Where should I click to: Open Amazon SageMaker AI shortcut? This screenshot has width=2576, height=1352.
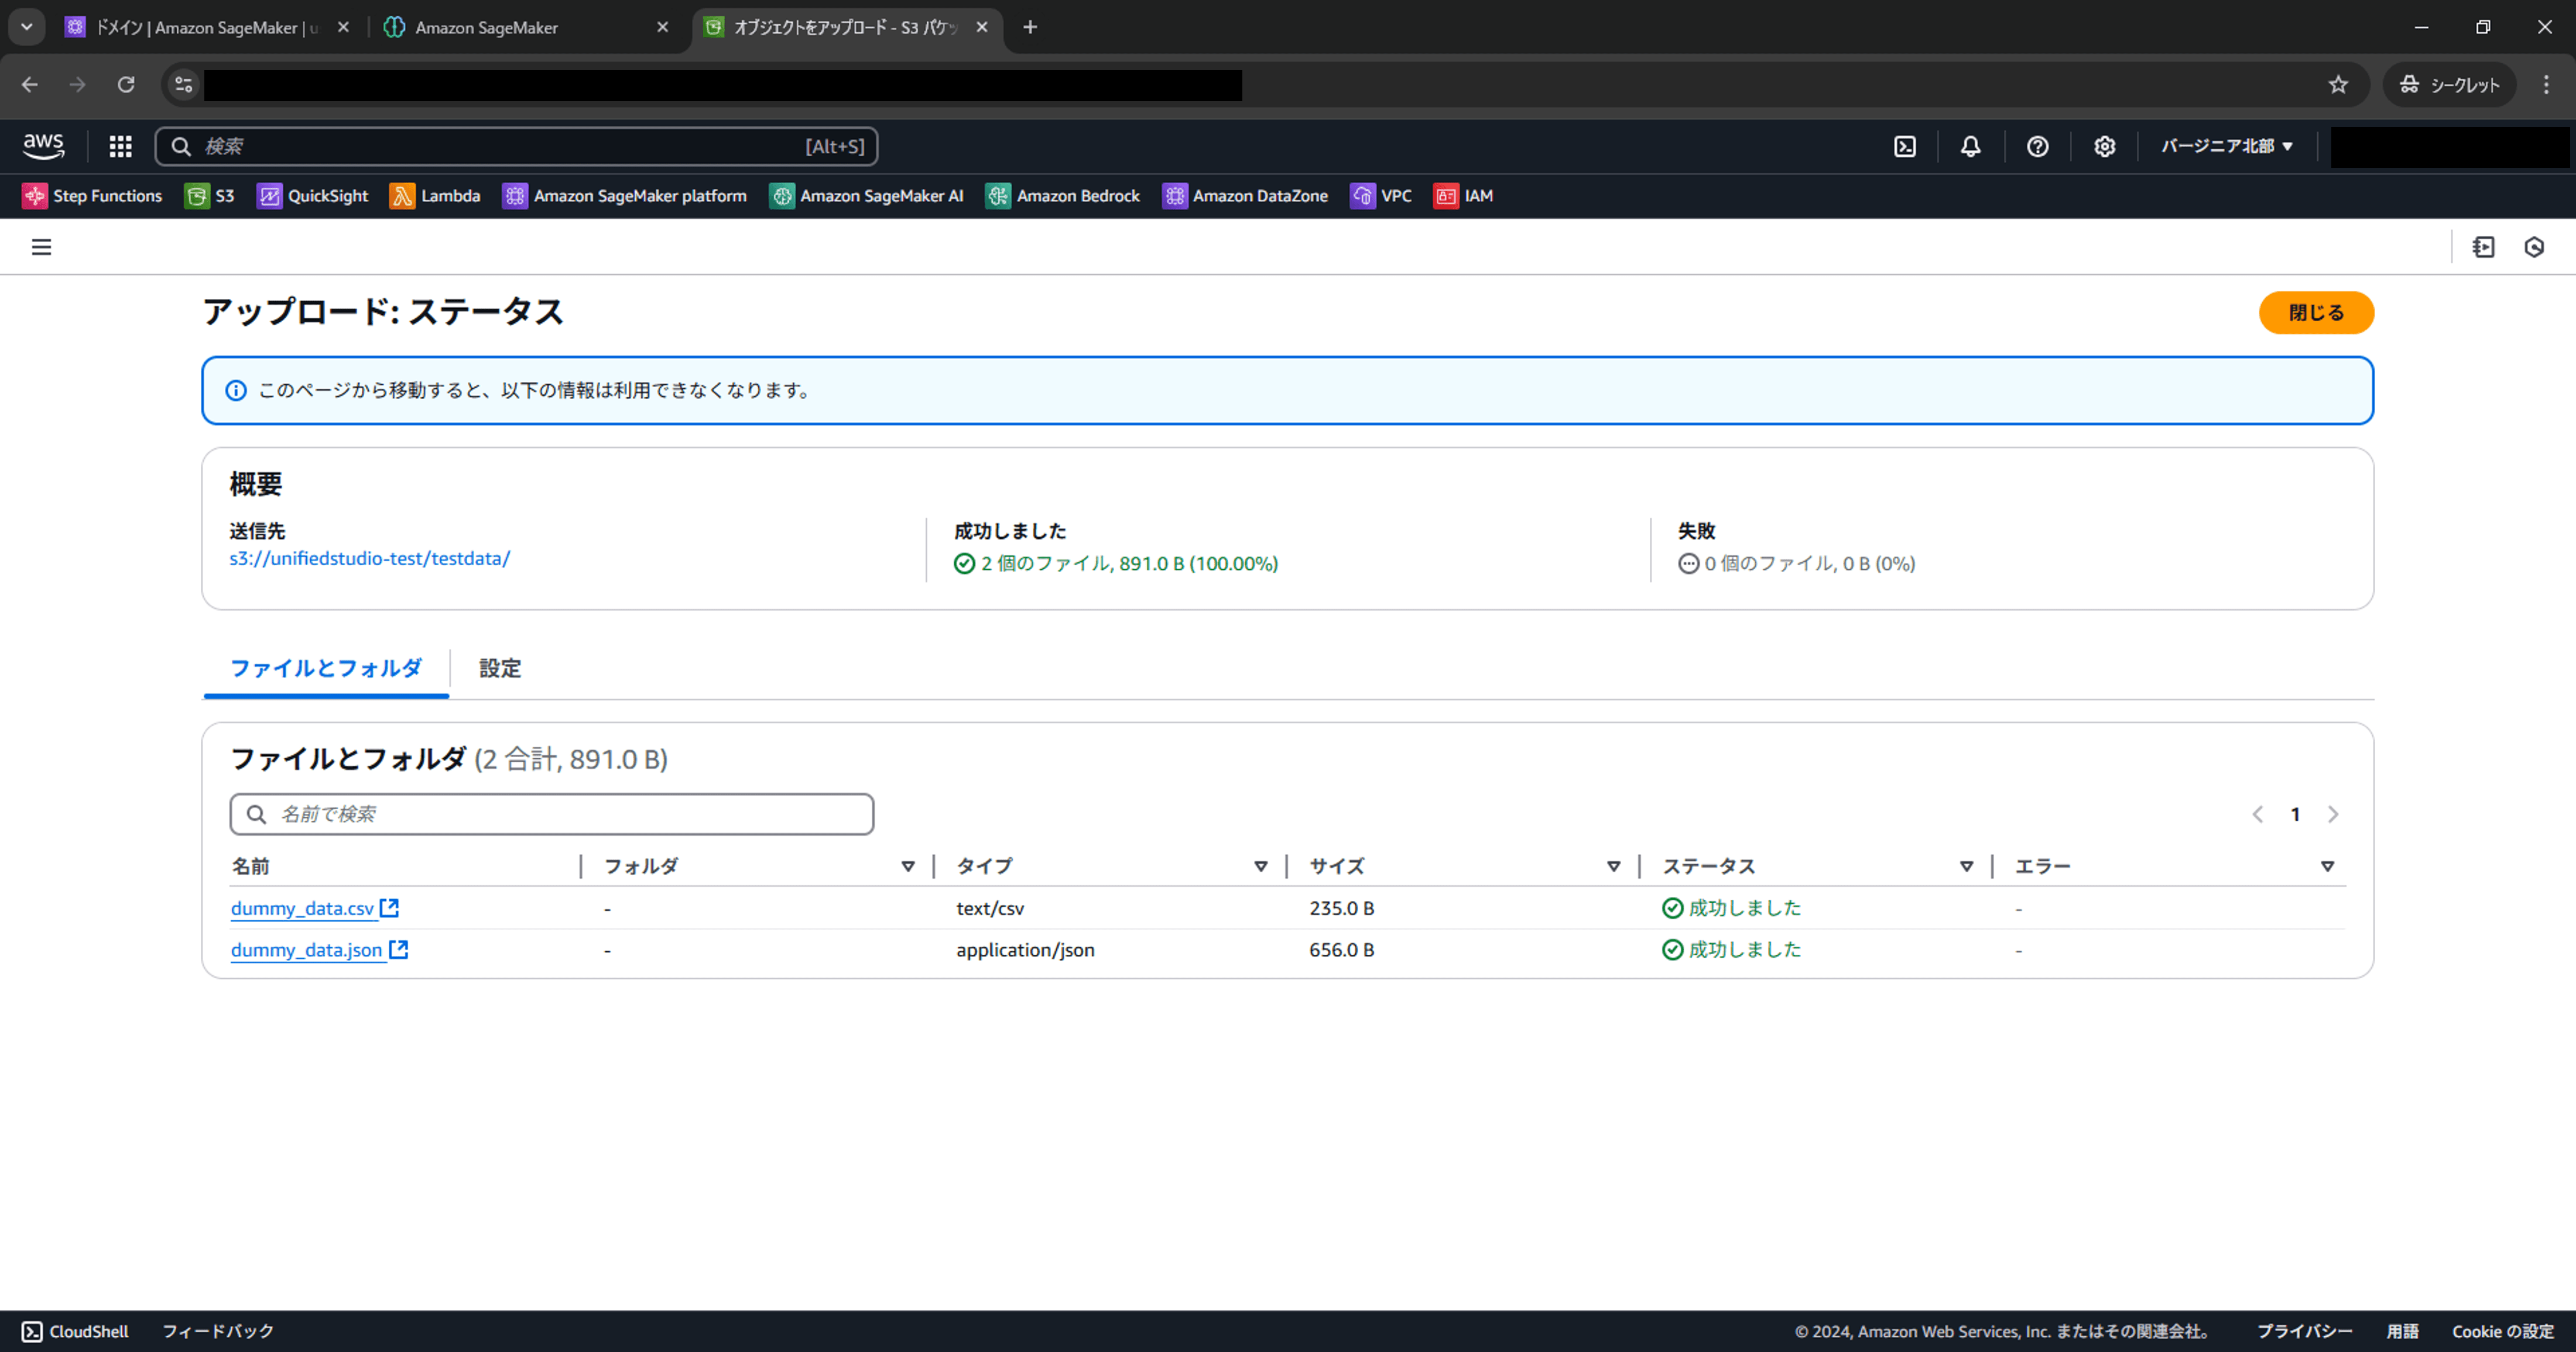coord(866,196)
